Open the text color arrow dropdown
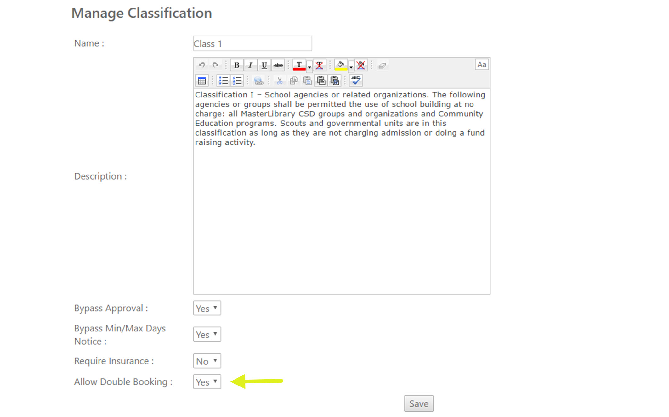Screen dimensions: 669x417 click(x=309, y=66)
